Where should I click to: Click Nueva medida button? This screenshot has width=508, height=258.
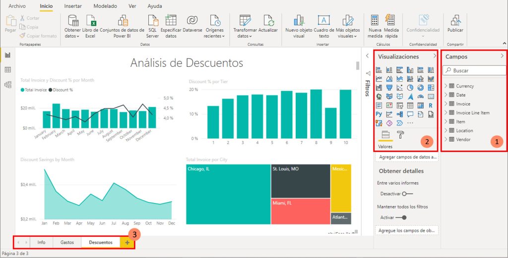click(375, 27)
